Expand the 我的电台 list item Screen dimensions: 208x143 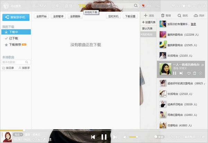click(x=148, y=35)
